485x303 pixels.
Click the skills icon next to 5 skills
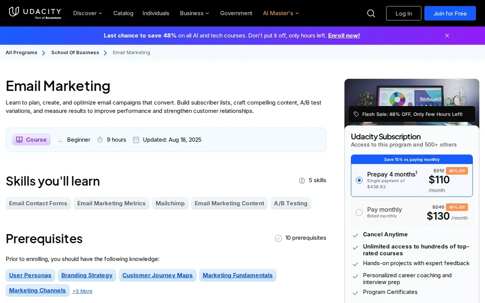point(302,181)
